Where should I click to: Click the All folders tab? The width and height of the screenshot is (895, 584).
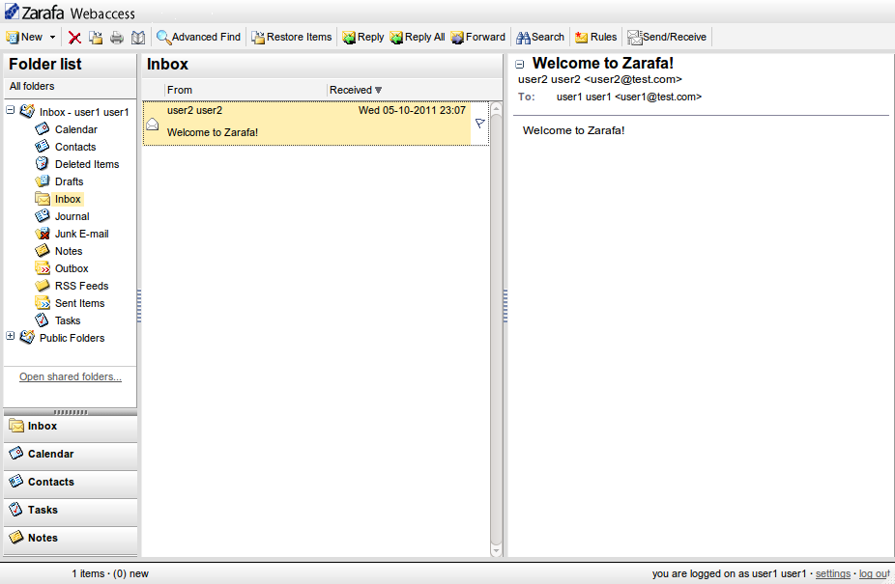tap(32, 87)
